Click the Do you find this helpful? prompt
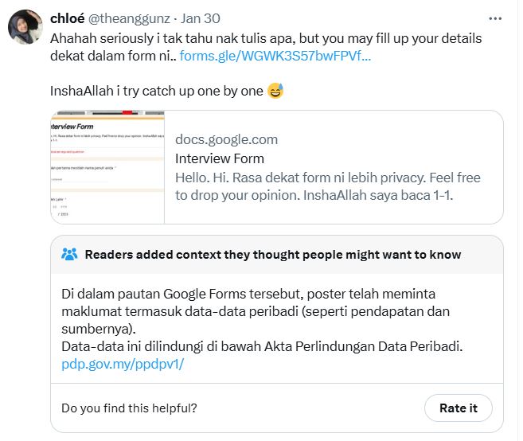This screenshot has height=441, width=523. click(x=129, y=408)
